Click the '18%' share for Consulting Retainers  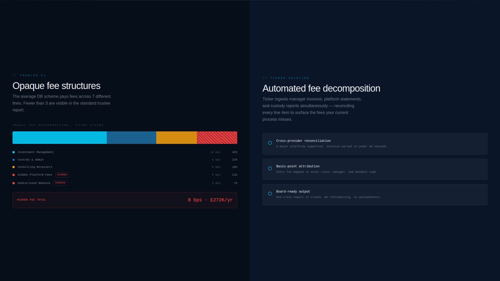[x=235, y=167]
